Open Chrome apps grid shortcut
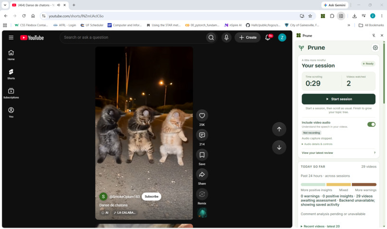387x229 pixels. [5, 25]
